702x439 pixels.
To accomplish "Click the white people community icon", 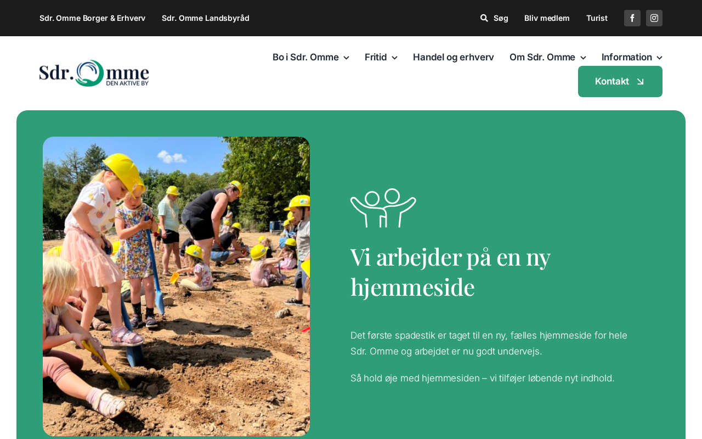I will [x=383, y=208].
